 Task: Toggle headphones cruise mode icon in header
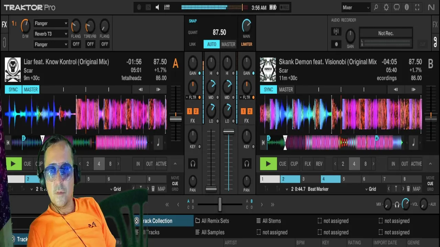[397, 7]
